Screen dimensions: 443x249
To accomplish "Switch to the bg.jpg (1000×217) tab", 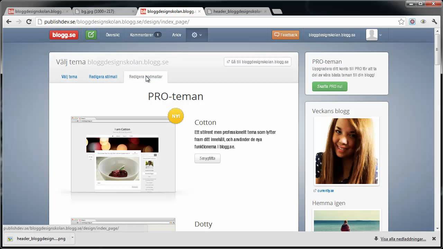I will click(x=103, y=11).
